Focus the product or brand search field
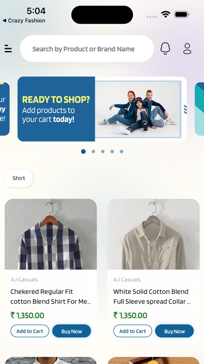The width and height of the screenshot is (204, 364). (x=87, y=49)
